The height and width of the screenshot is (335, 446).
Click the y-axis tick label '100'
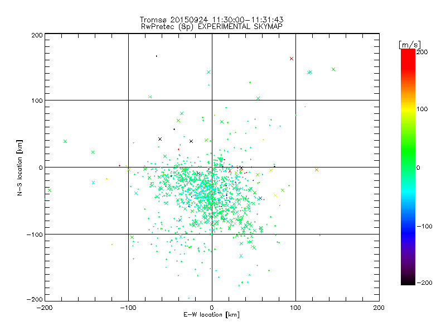[37, 100]
